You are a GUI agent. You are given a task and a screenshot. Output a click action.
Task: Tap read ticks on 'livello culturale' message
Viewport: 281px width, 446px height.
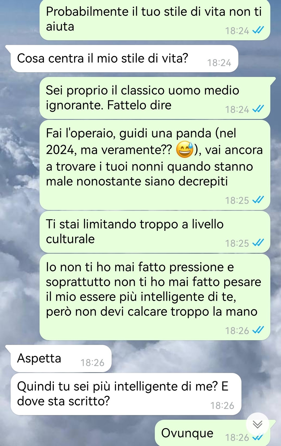pyautogui.click(x=258, y=243)
